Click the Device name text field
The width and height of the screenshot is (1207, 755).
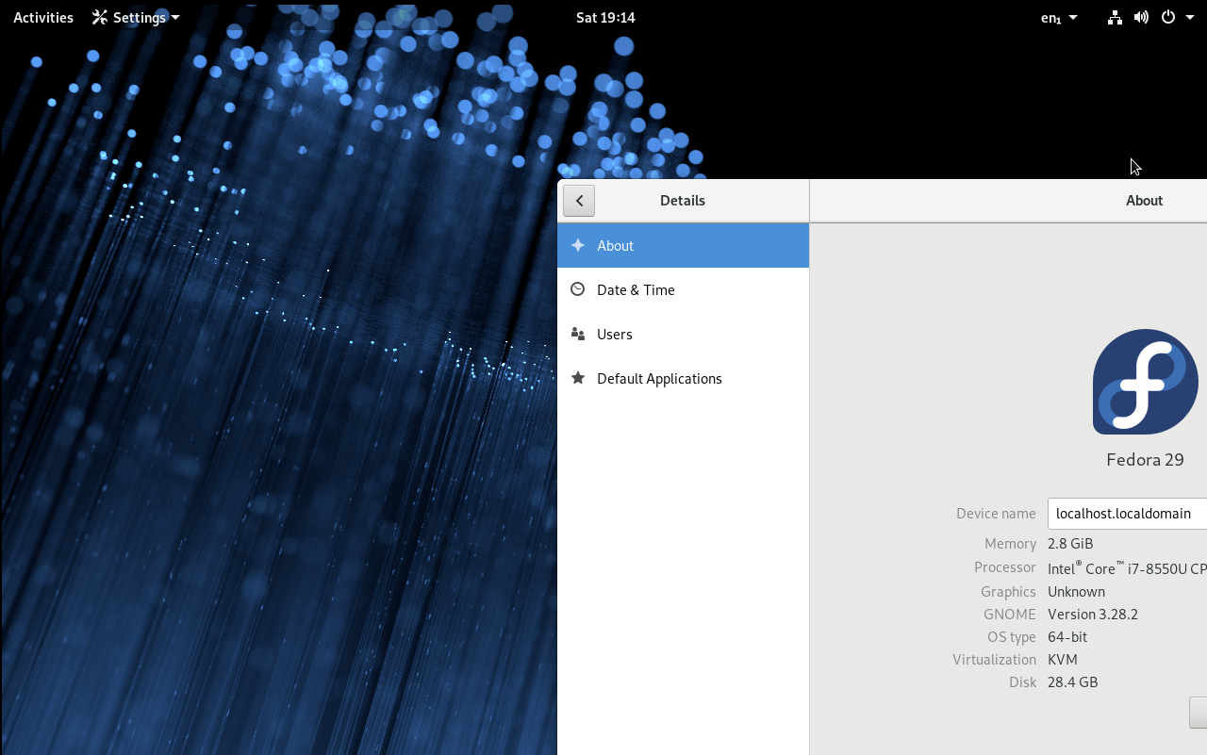1127,514
